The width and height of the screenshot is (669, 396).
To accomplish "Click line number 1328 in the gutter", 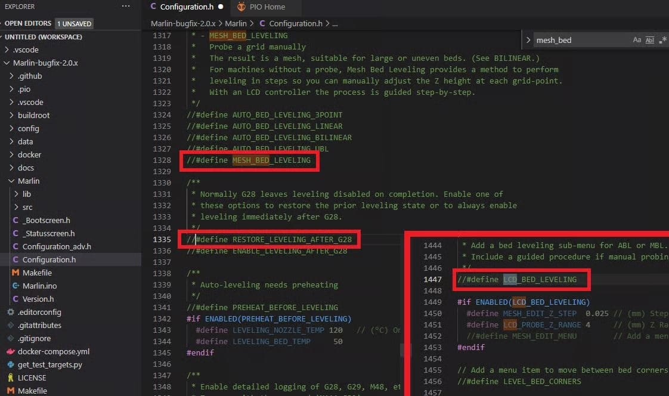I will [162, 160].
